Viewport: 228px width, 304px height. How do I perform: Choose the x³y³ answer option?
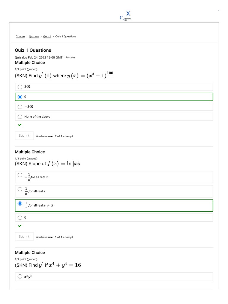pyautogui.click(x=20, y=277)
